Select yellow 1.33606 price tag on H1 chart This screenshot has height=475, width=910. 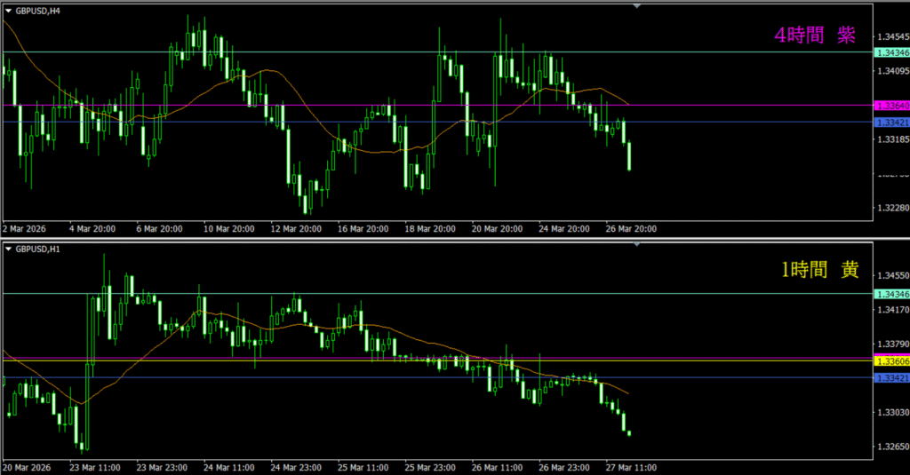pyautogui.click(x=891, y=361)
